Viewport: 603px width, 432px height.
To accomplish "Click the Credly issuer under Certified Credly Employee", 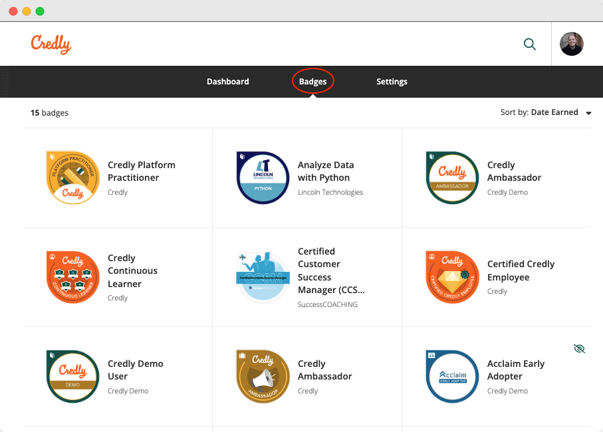I will click(497, 291).
